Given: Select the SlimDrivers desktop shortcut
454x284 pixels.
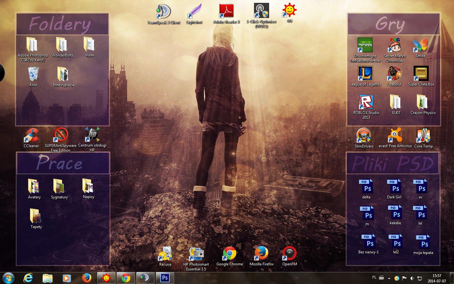Looking at the screenshot, I should point(364,138).
